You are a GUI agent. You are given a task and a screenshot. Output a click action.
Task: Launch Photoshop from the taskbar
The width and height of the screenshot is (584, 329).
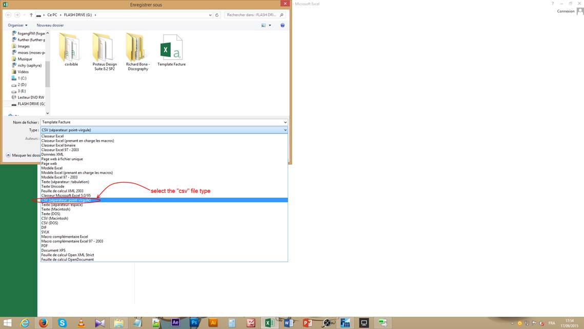(x=194, y=323)
